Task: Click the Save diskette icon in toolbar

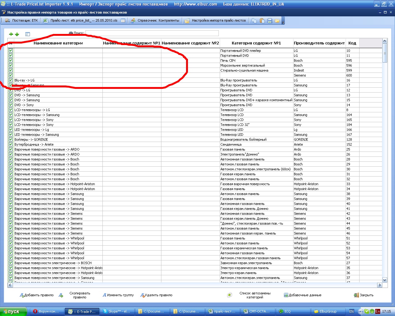Action: [270, 21]
